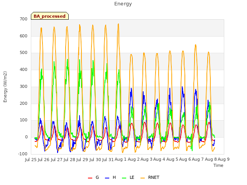Click the Jul 31 x-axis tick label
The width and height of the screenshot is (247, 185).
[x=108, y=160]
